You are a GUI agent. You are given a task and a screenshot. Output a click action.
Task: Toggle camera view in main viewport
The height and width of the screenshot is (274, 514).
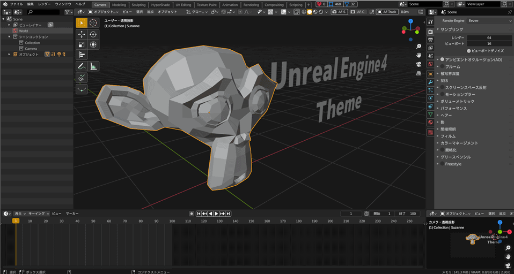[x=418, y=64]
